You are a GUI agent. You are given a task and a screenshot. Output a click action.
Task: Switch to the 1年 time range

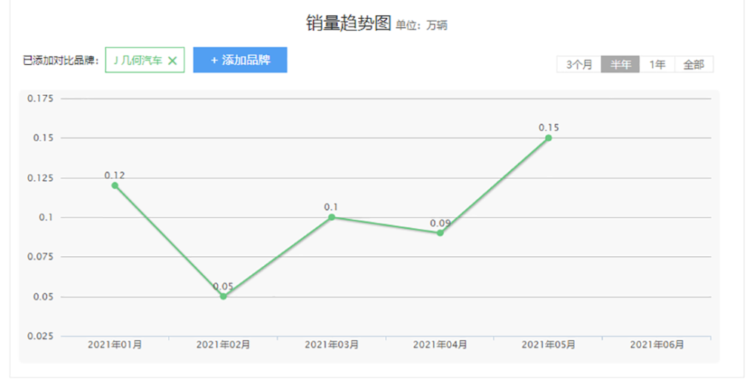pos(657,64)
